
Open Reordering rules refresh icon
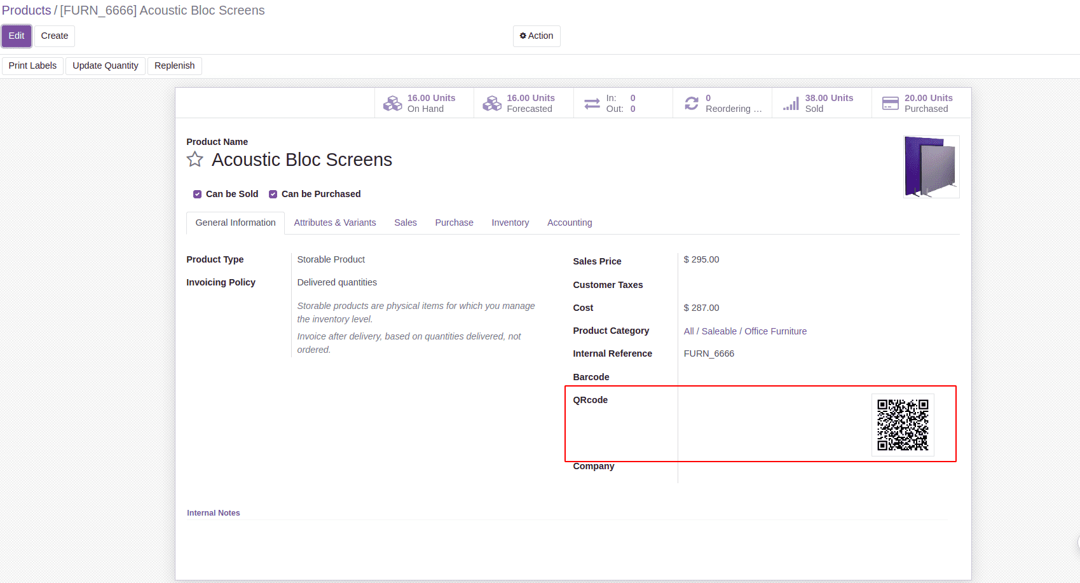click(692, 103)
